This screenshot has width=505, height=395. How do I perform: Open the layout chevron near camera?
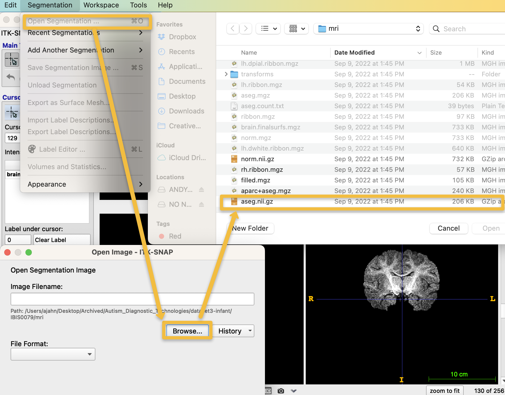coord(294,391)
